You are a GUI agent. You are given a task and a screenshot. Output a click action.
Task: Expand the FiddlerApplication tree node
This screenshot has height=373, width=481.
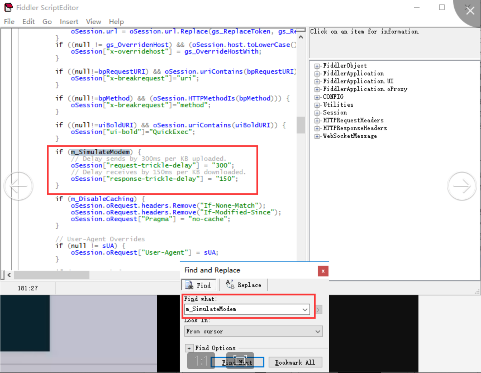point(317,74)
